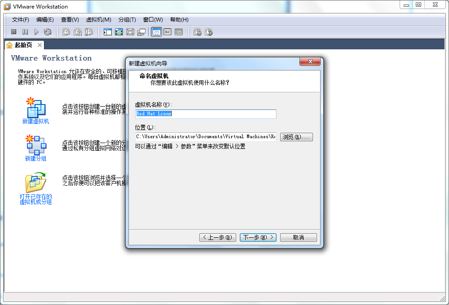Screen dimensions: 449x305
Task: Click the Revert to Snapshot icon
Action: tap(78, 32)
